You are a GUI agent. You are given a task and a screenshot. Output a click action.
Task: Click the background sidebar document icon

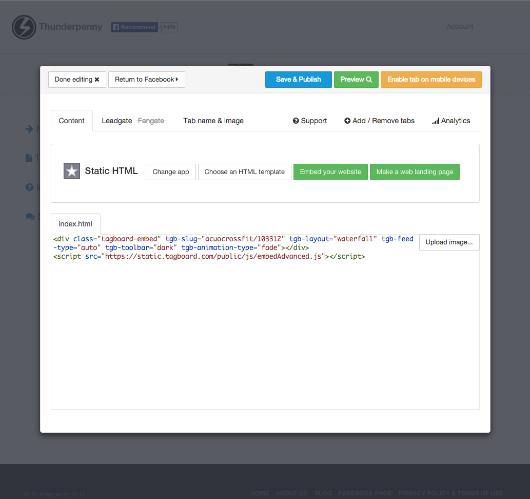pyautogui.click(x=29, y=158)
